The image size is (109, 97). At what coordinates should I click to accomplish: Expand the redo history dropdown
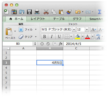(92, 12)
